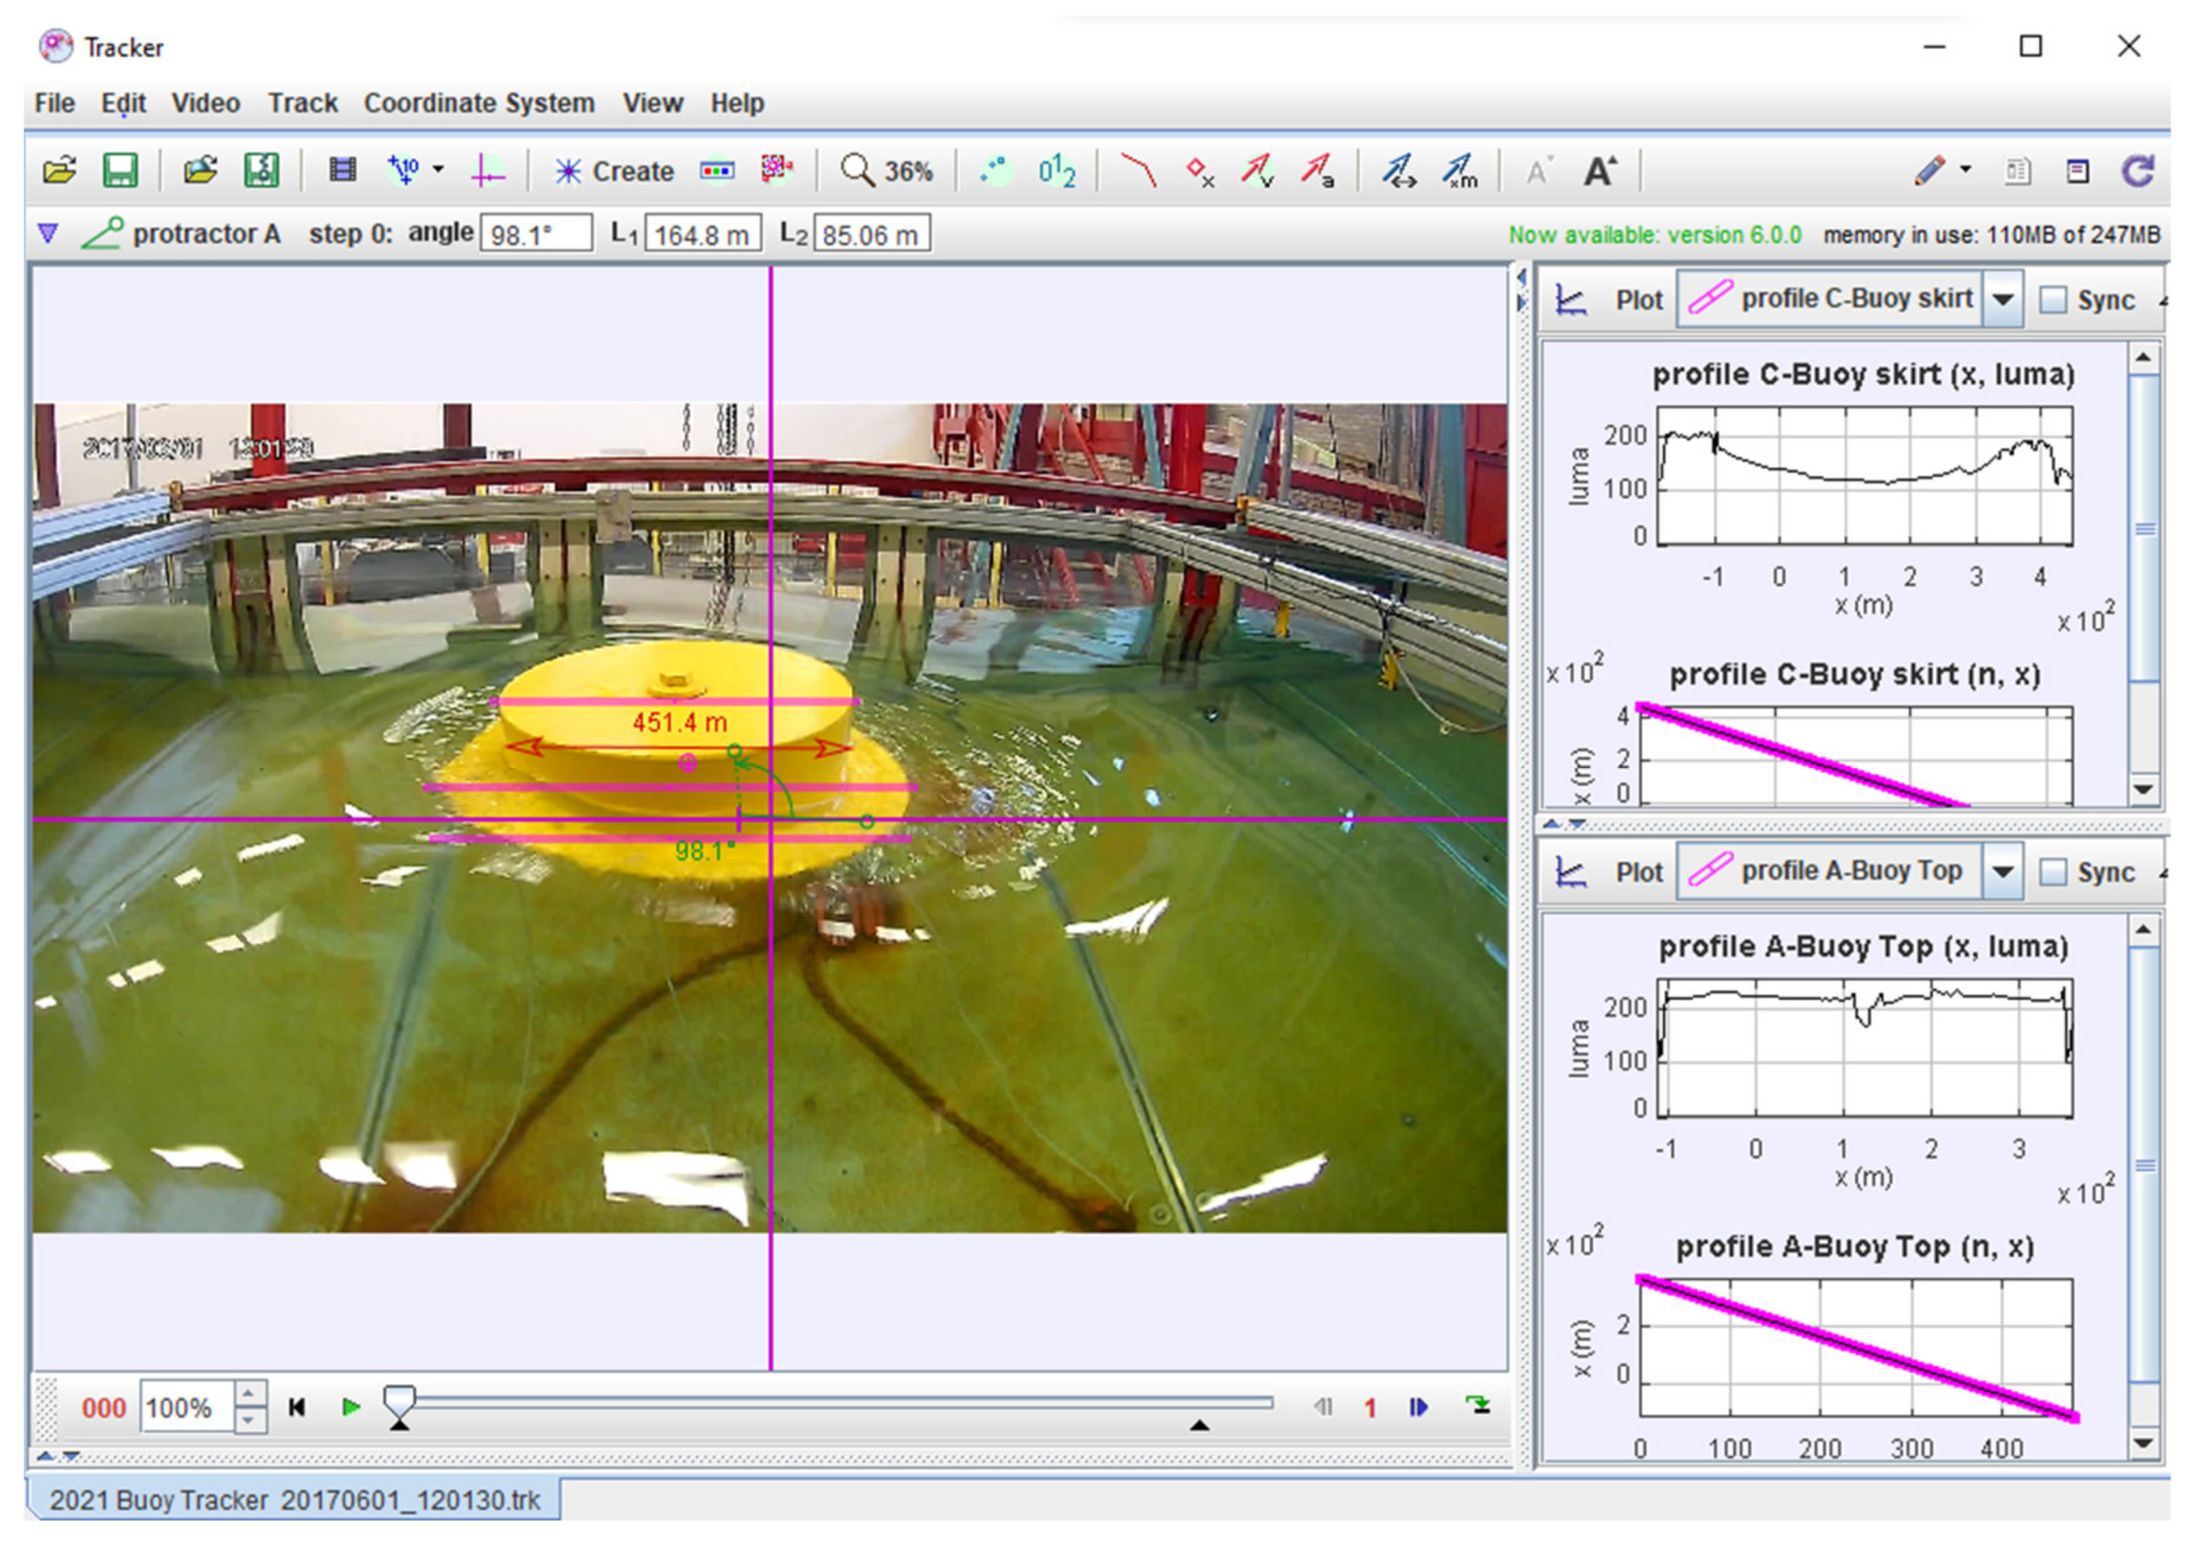This screenshot has height=1552, width=2201.
Task: Click the Create track button
Action: click(614, 172)
